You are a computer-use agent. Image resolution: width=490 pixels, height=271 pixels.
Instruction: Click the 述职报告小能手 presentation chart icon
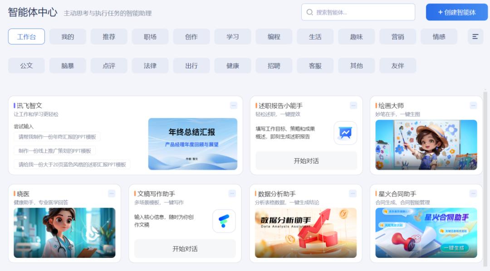345,133
